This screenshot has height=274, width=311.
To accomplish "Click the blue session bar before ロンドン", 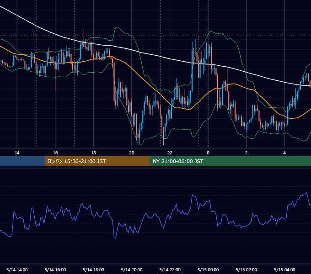I will pyautogui.click(x=22, y=161).
